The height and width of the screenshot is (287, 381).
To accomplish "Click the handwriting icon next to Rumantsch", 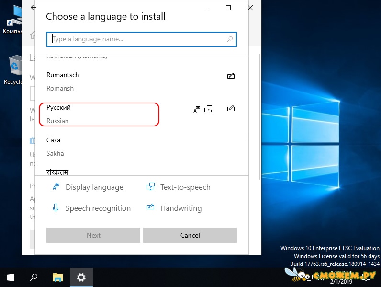I will (x=231, y=76).
